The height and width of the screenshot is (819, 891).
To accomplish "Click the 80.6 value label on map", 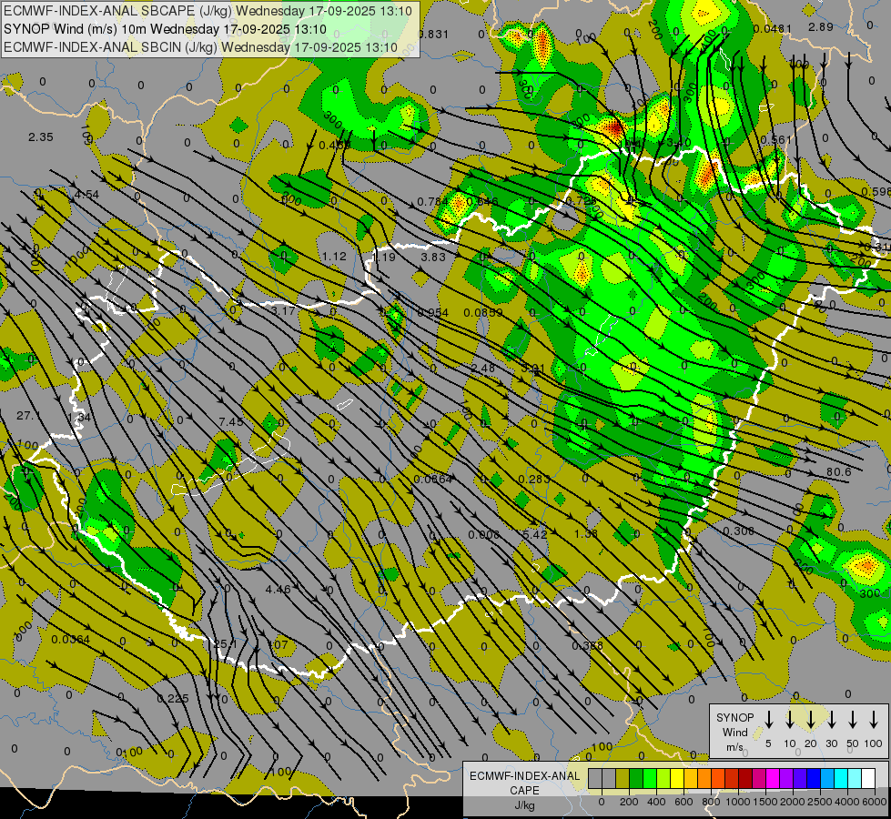I will click(x=838, y=471).
